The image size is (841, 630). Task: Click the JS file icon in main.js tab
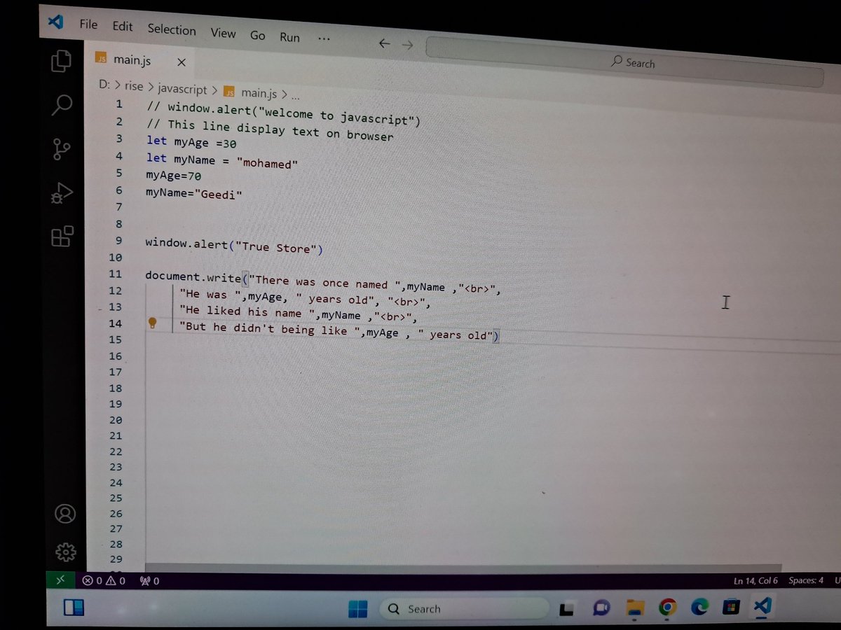point(100,59)
